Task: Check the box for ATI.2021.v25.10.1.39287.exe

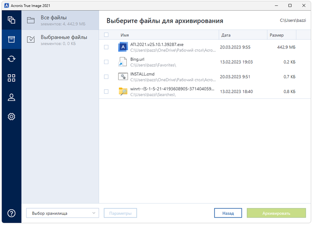Action: point(106,47)
